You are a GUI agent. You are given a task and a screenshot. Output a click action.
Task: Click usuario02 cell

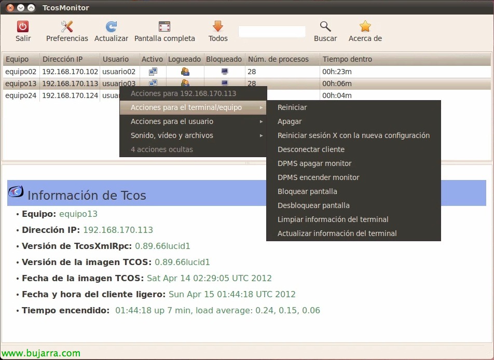point(119,72)
